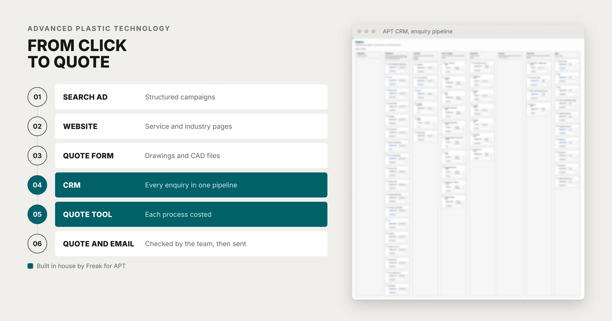The height and width of the screenshot is (321, 612).
Task: Click 'Built in house by Freak for APT'
Action: 81,266
